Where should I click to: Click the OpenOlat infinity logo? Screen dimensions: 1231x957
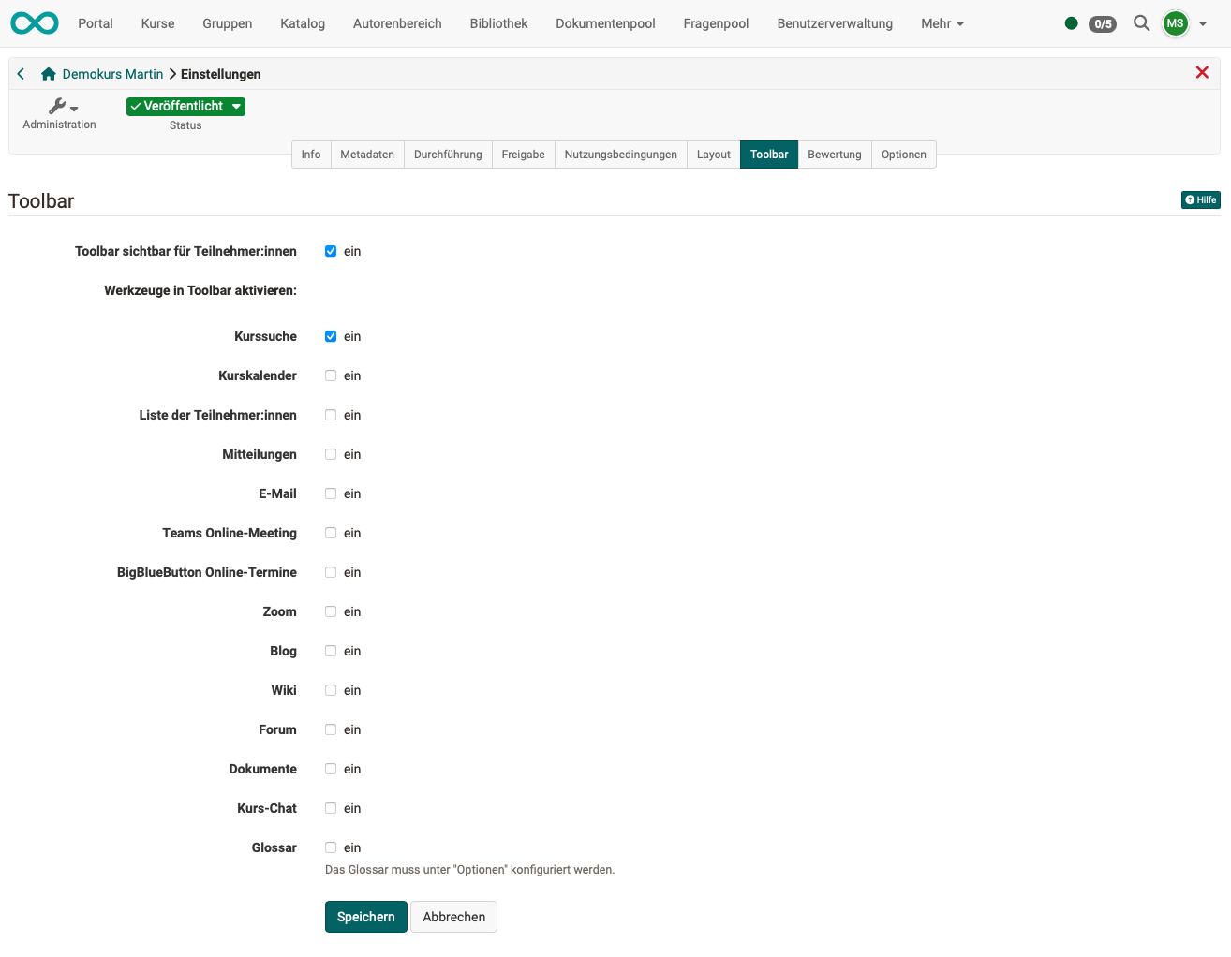click(x=34, y=23)
